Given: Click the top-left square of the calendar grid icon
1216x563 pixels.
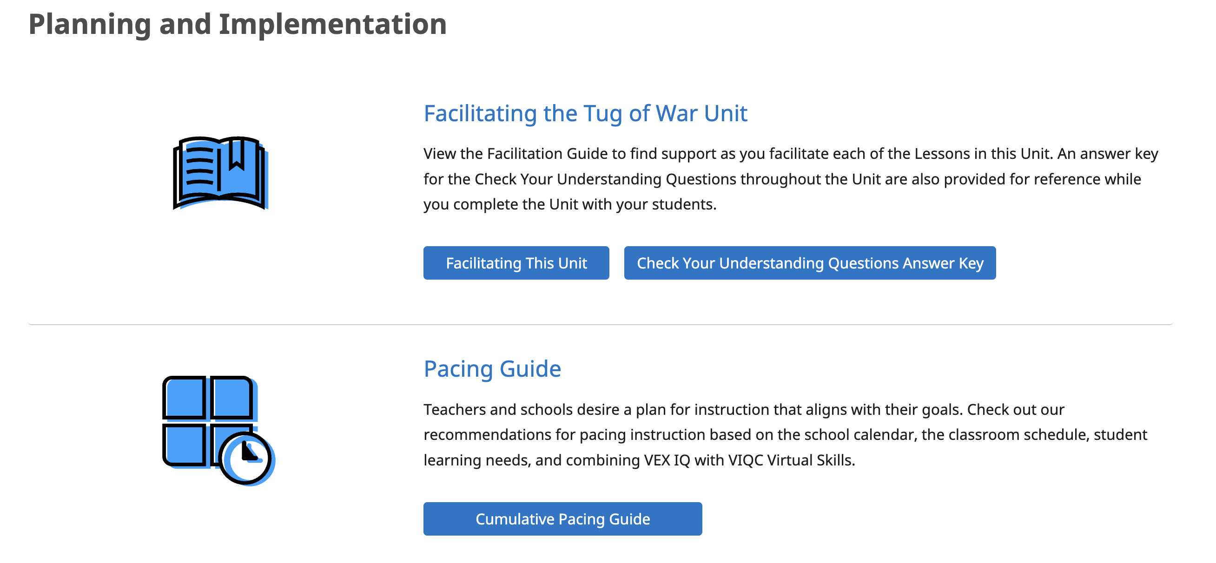Looking at the screenshot, I should pyautogui.click(x=184, y=398).
